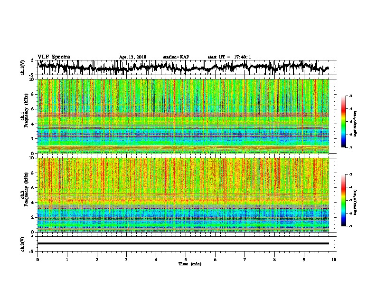Click the time axis tick label "10"

334,260
